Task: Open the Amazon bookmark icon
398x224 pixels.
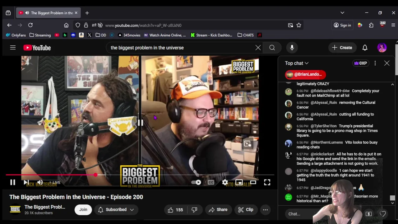Action: pos(81,35)
